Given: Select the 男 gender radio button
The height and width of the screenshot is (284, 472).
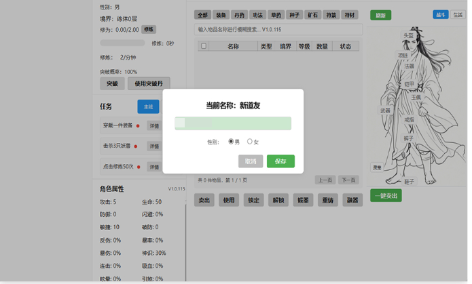Looking at the screenshot, I should click(231, 141).
